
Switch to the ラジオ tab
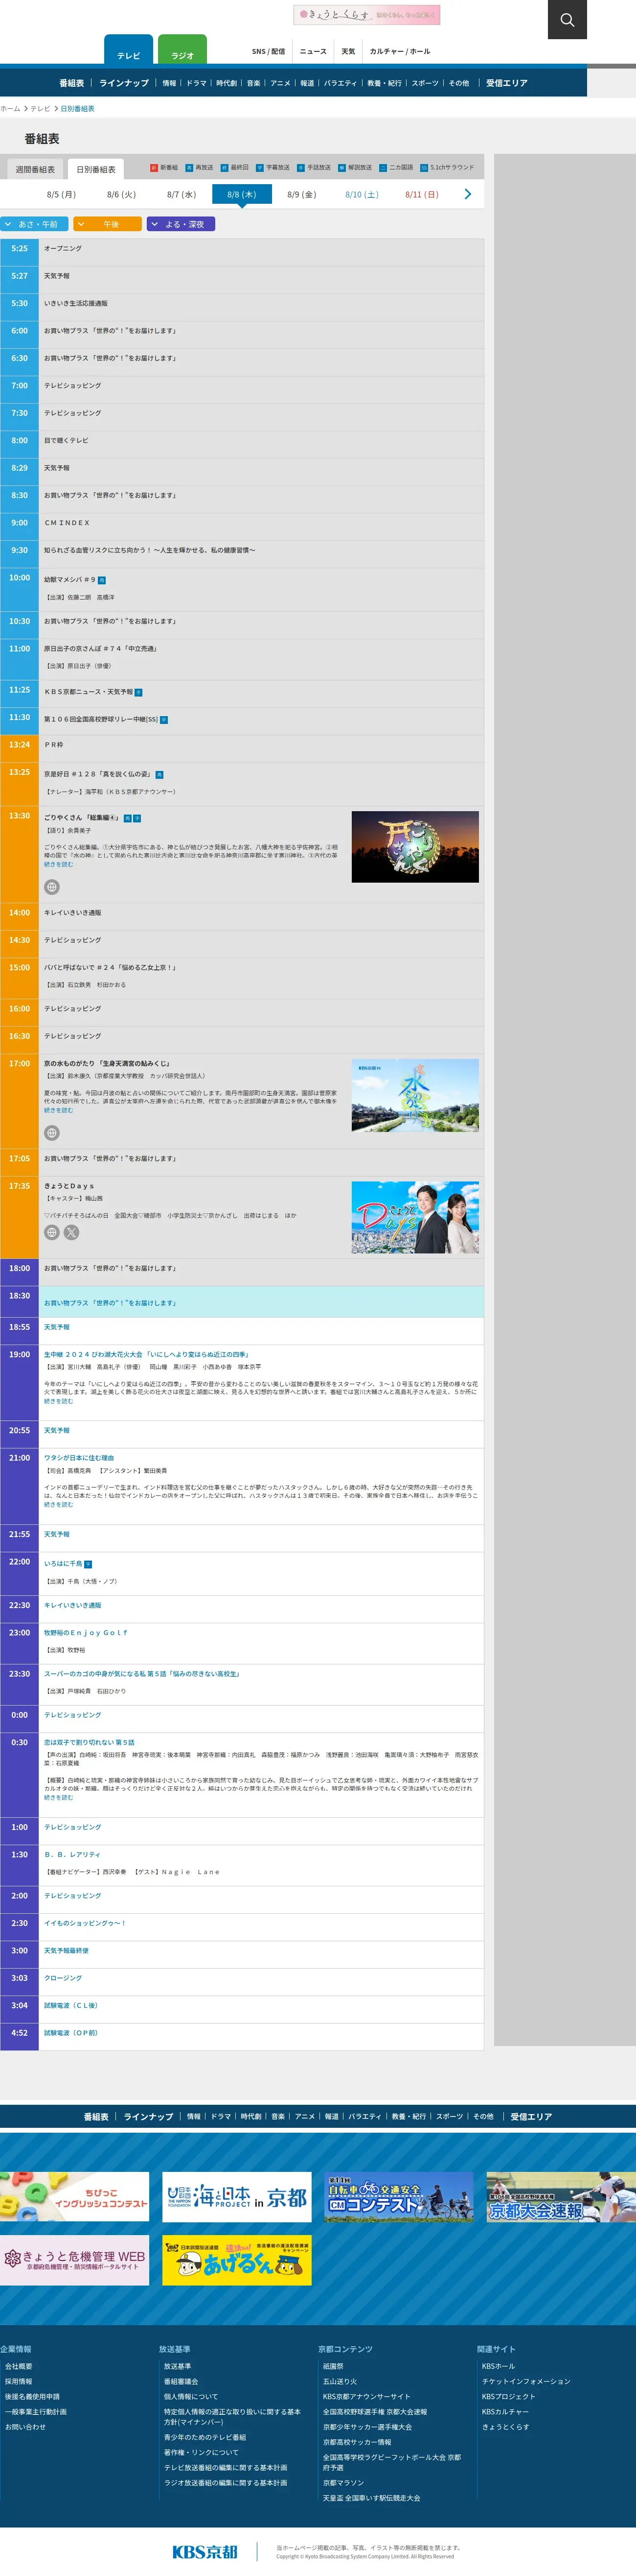pos(182,50)
